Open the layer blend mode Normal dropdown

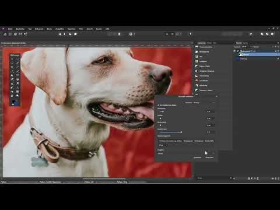click(x=257, y=47)
